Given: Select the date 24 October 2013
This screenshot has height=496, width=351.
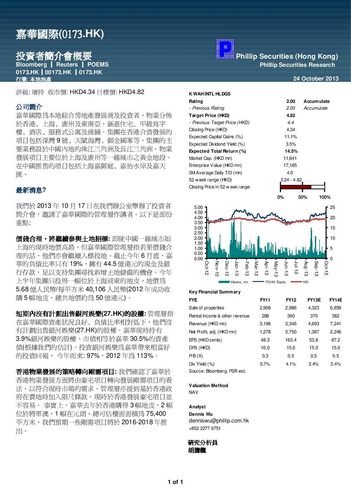Looking at the screenshot, I should click(316, 79).
